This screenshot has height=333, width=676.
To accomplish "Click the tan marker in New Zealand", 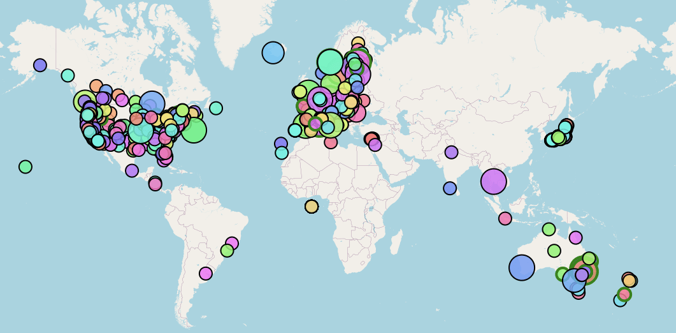I will coord(629,280).
